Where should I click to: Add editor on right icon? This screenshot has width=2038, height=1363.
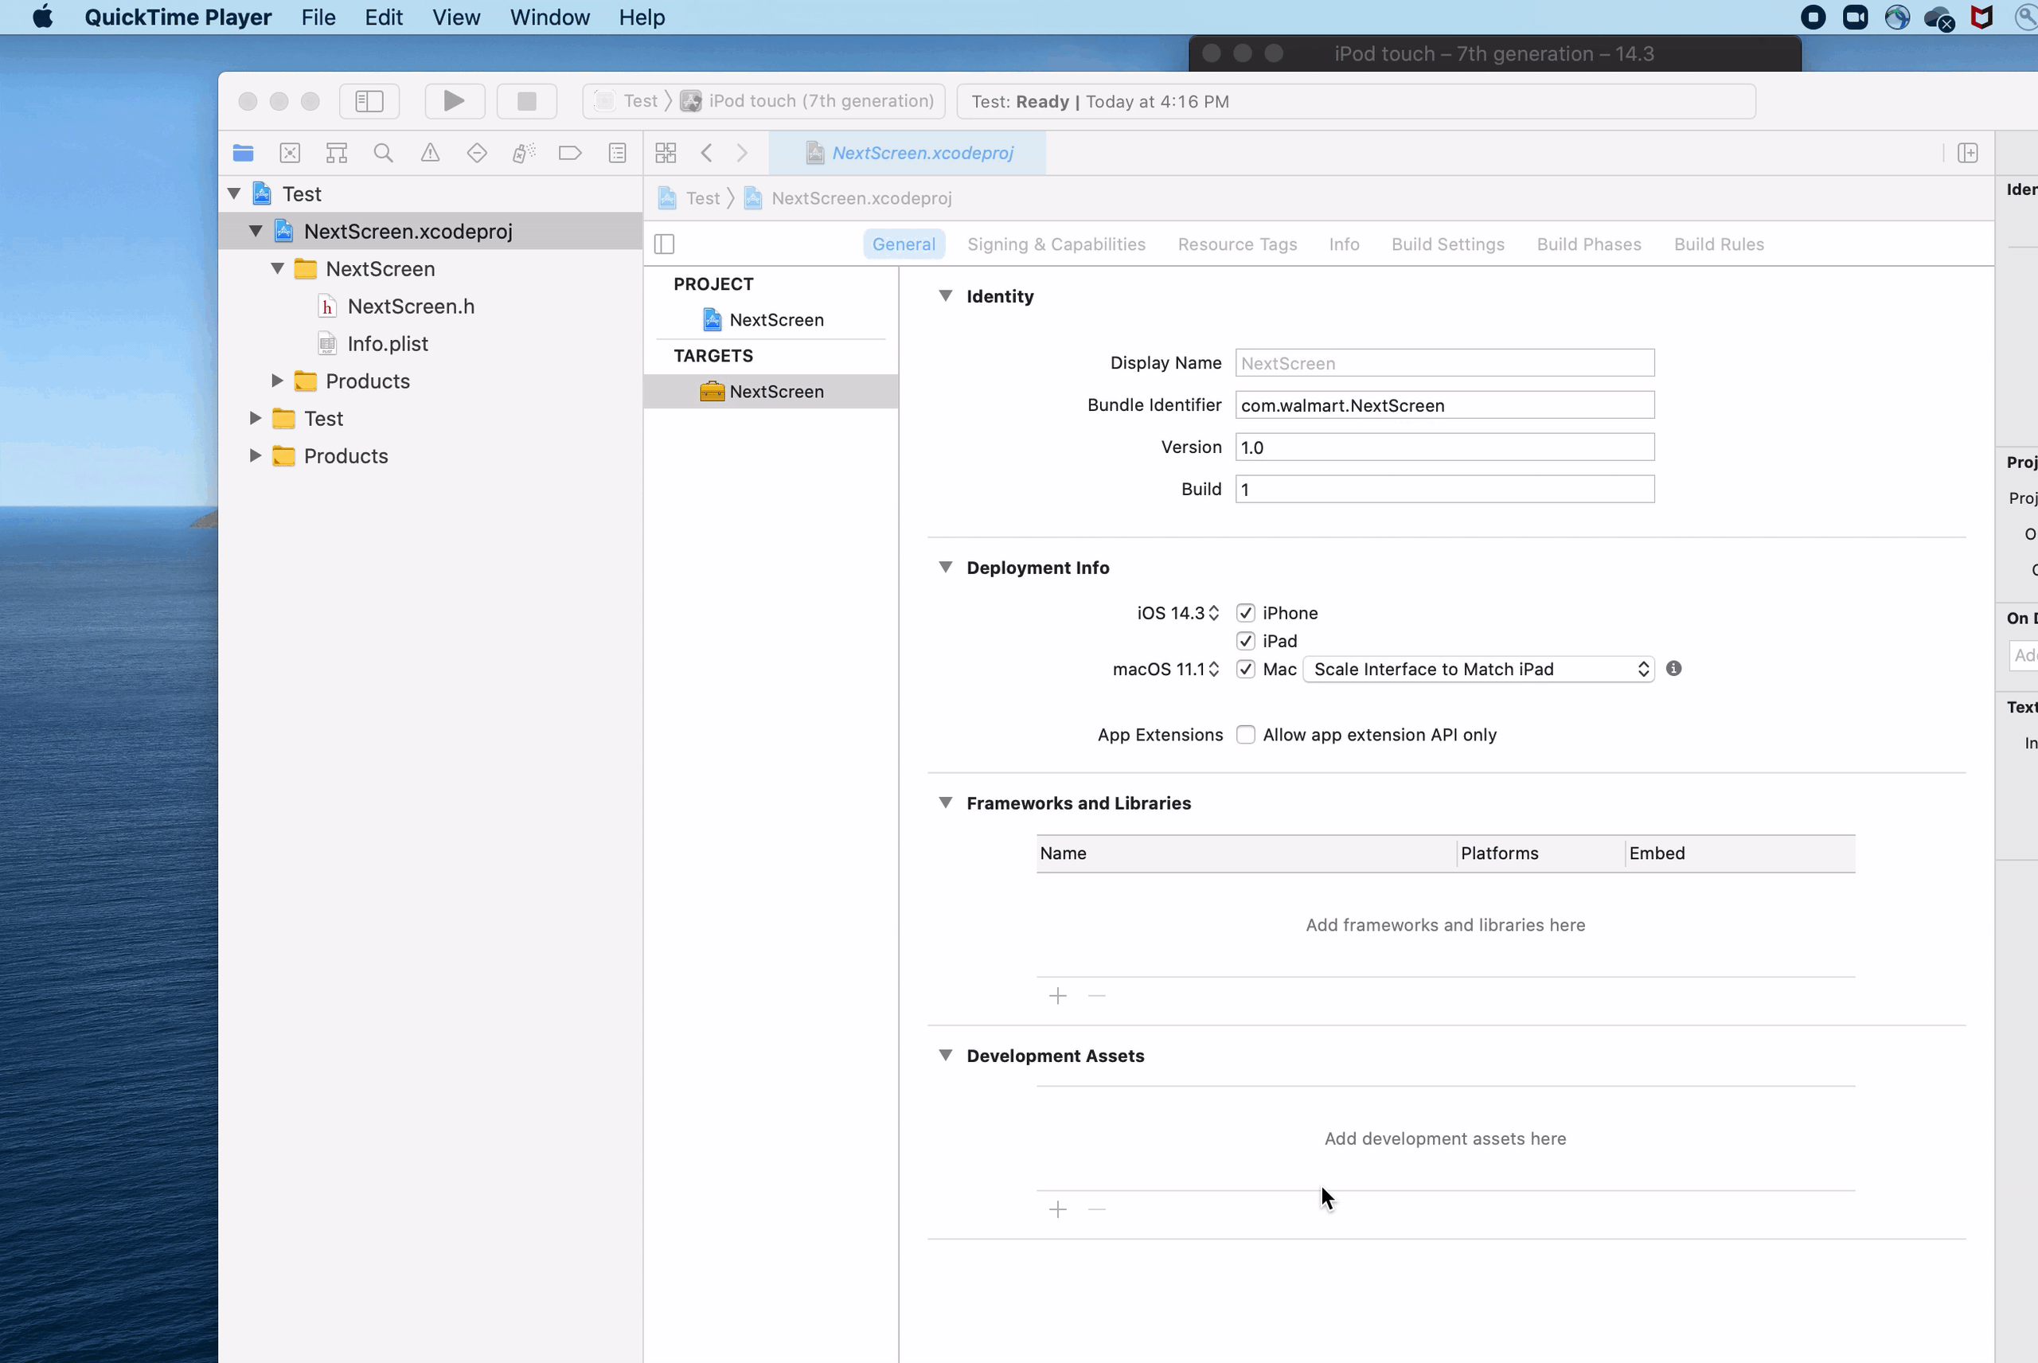point(1968,153)
